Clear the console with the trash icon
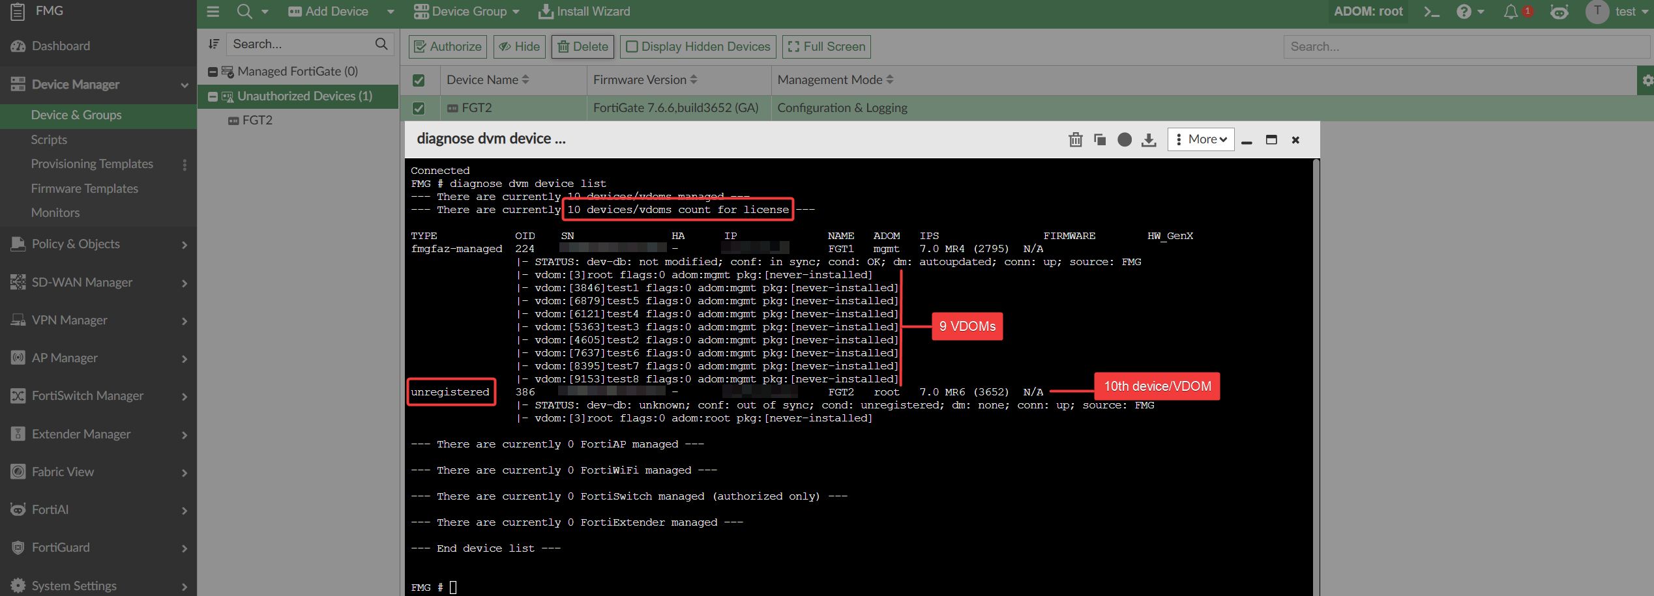 [x=1075, y=139]
